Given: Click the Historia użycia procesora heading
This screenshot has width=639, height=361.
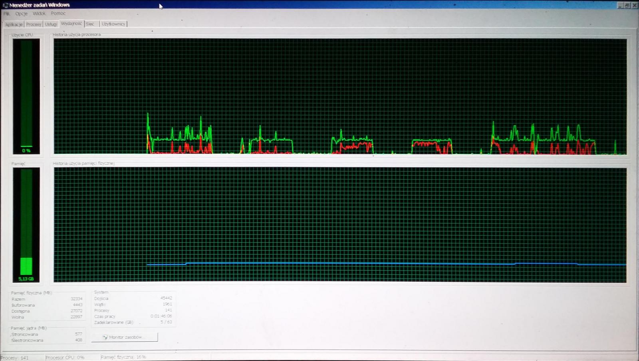Looking at the screenshot, I should (x=77, y=35).
